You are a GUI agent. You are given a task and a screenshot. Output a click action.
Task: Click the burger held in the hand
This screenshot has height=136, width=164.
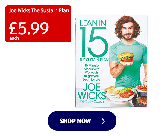point(126,58)
